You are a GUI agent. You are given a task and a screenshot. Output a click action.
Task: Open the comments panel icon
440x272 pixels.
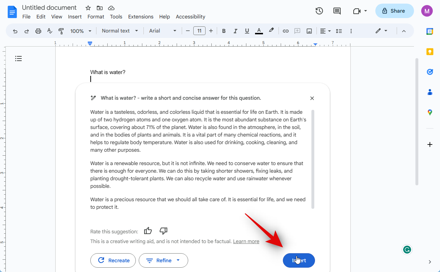(337, 11)
